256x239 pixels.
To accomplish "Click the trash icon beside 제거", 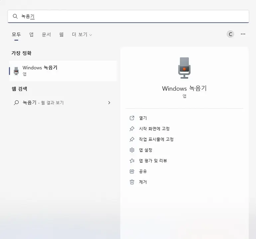I will point(132,182).
